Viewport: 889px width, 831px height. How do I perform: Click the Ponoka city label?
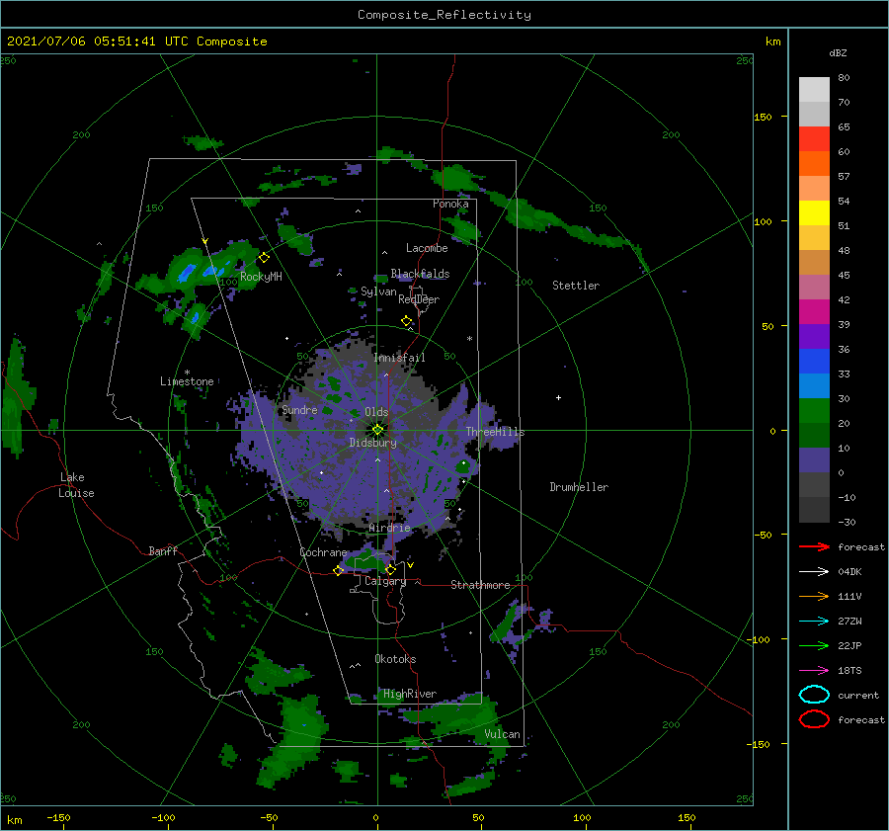[x=450, y=204]
